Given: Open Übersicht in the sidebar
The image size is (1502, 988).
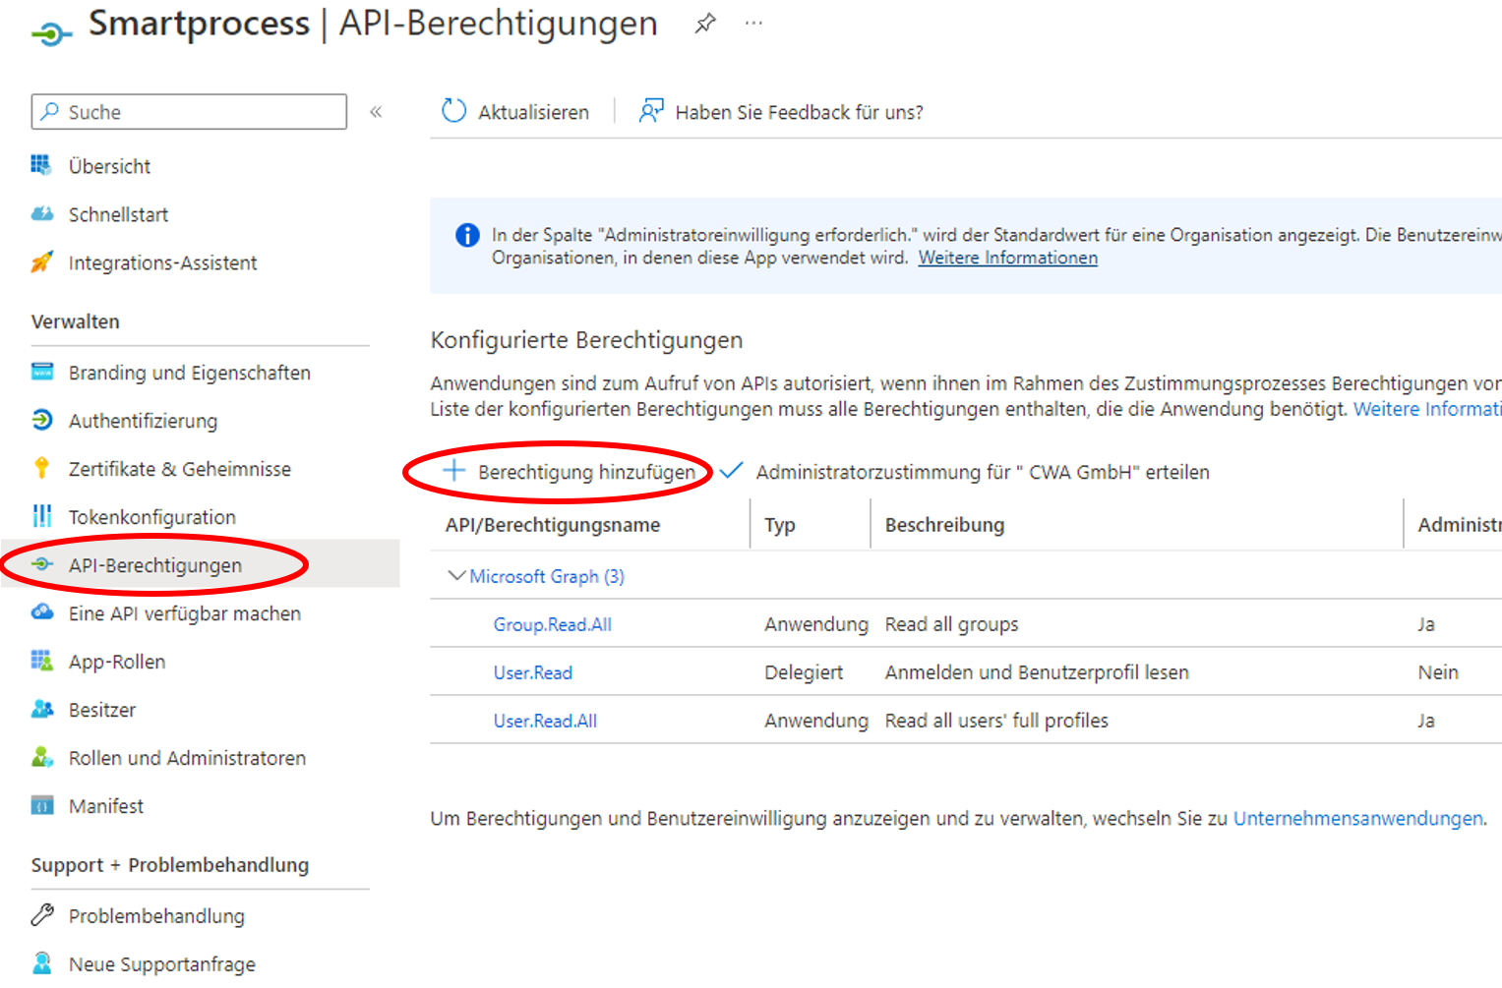Looking at the screenshot, I should tap(109, 166).
